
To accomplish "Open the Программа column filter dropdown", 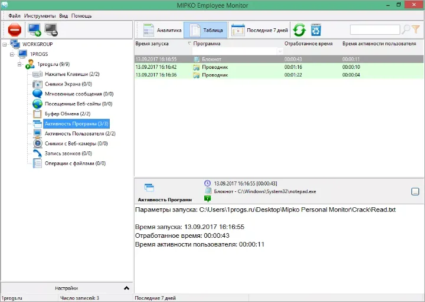I will coord(280,51).
